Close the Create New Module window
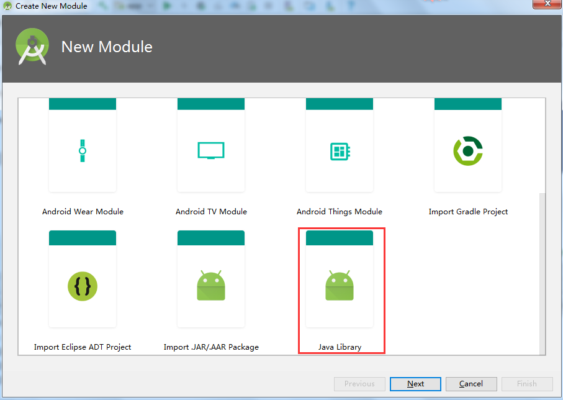 [547, 4]
